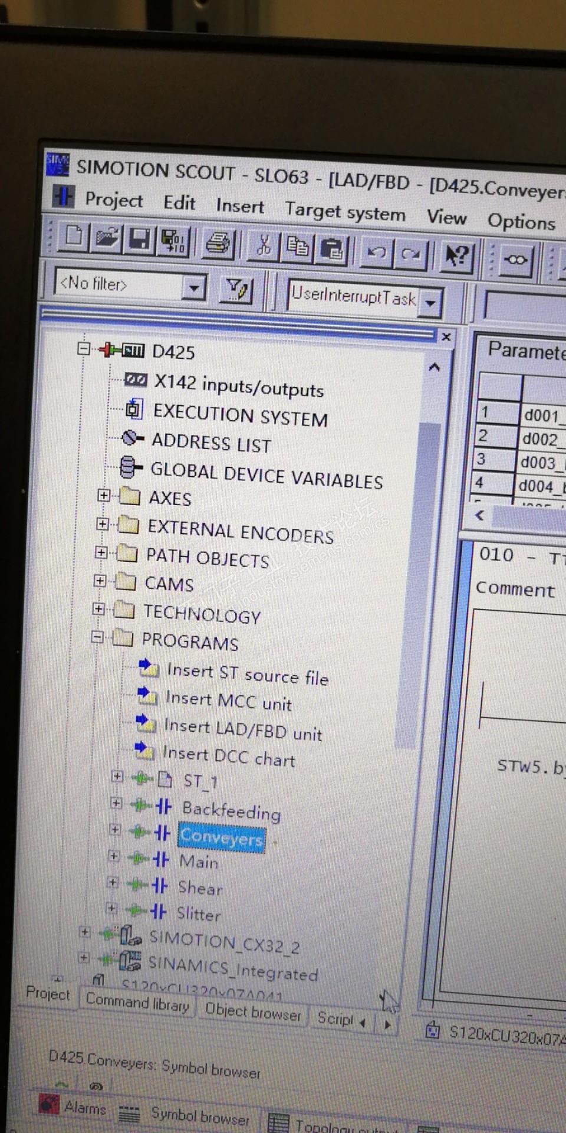Click the Redo arrow icon

(410, 254)
